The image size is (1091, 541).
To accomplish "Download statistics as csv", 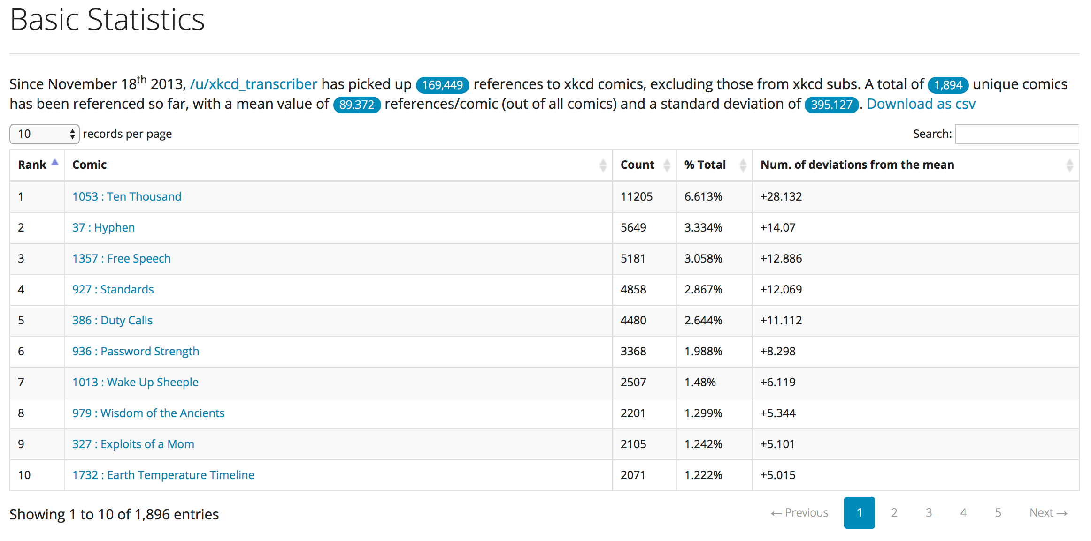I will [x=921, y=104].
